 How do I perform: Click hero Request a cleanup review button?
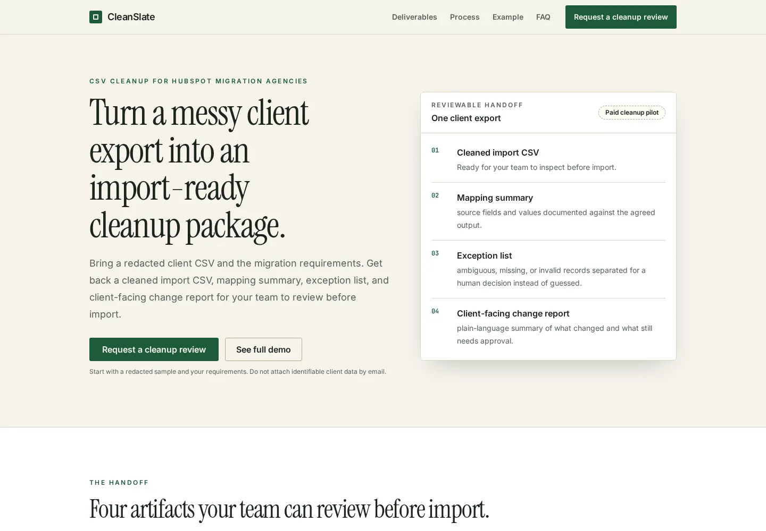click(x=154, y=349)
